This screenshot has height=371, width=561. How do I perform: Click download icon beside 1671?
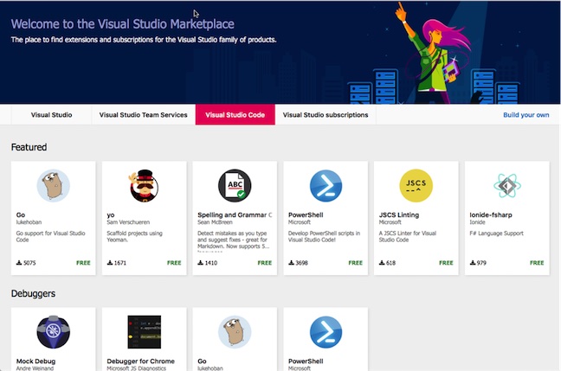pyautogui.click(x=110, y=263)
